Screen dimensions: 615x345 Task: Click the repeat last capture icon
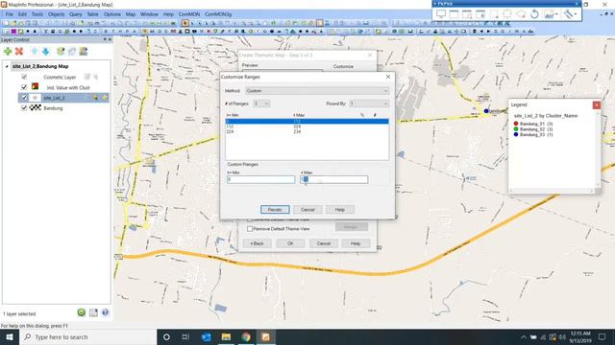tap(534, 14)
